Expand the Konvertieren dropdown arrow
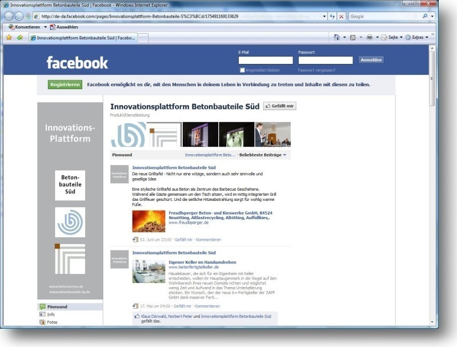 46,27
